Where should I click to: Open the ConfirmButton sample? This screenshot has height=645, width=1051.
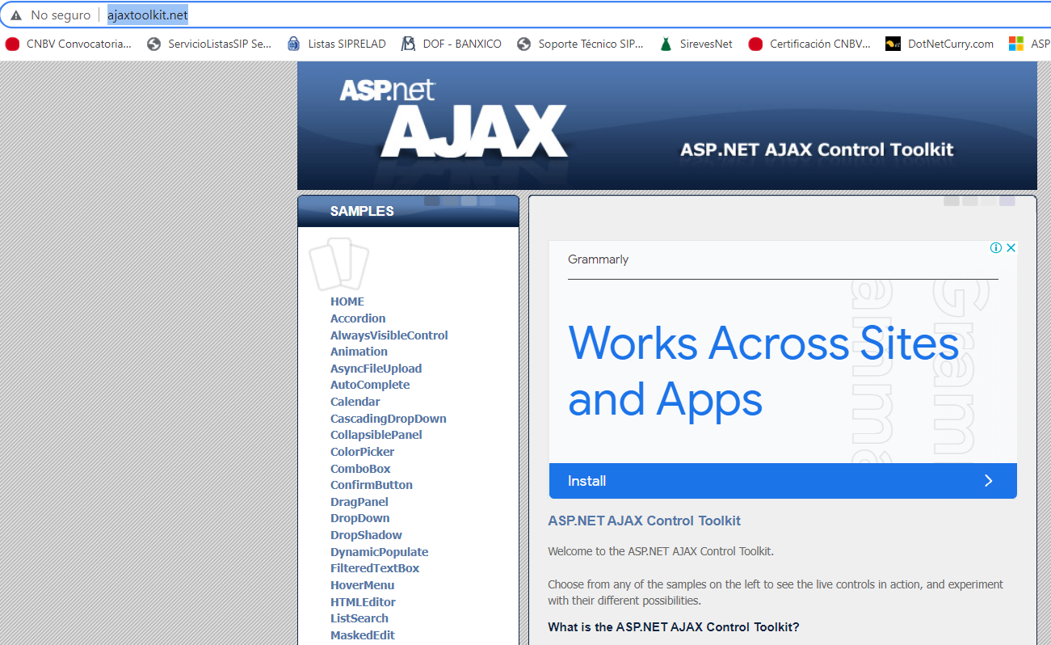(372, 485)
